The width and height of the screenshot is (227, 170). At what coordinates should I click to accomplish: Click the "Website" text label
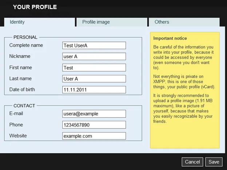18,135
